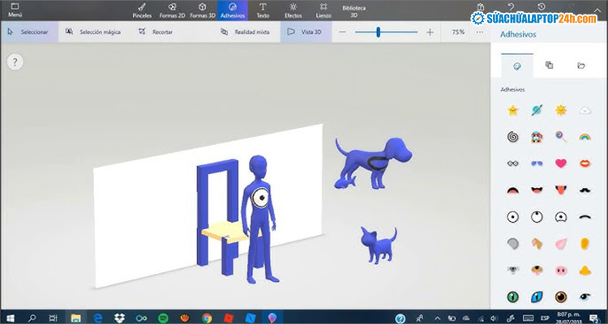This screenshot has width=608, height=324.
Task: Pick the rainbow sticker
Action: pyautogui.click(x=583, y=137)
